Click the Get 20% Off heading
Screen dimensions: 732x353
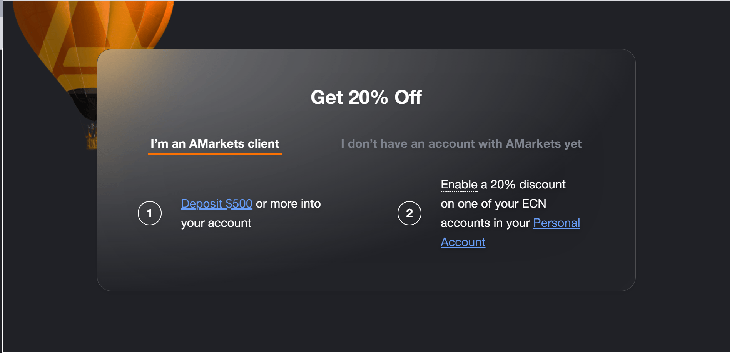click(x=366, y=97)
